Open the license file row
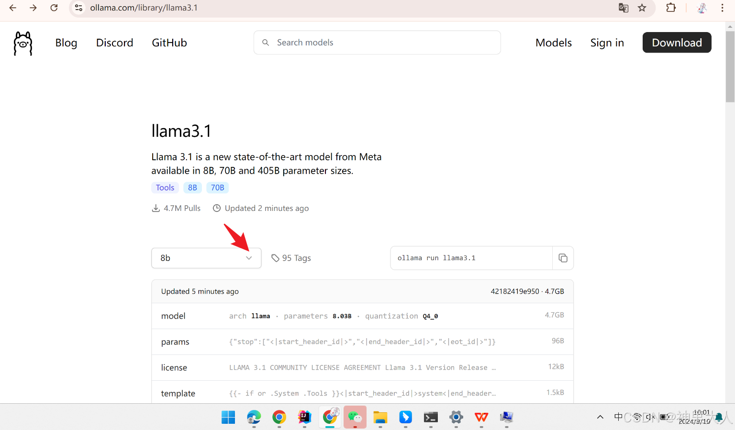 [362, 367]
